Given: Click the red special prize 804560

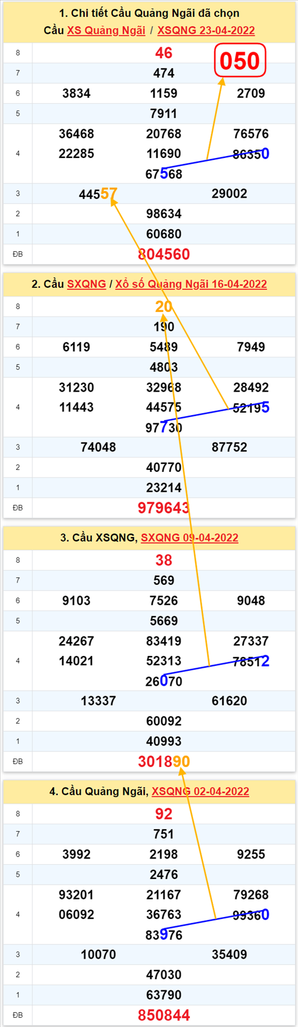Looking at the screenshot, I should [164, 254].
